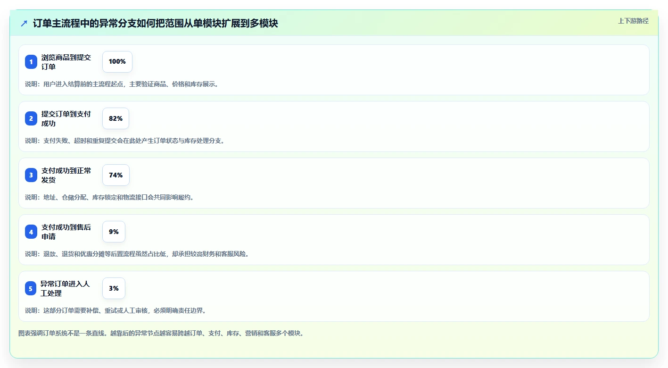Image resolution: width=668 pixels, height=368 pixels.
Task: Click the 异常订单进入人工处理 step label
Action: pyautogui.click(x=65, y=288)
